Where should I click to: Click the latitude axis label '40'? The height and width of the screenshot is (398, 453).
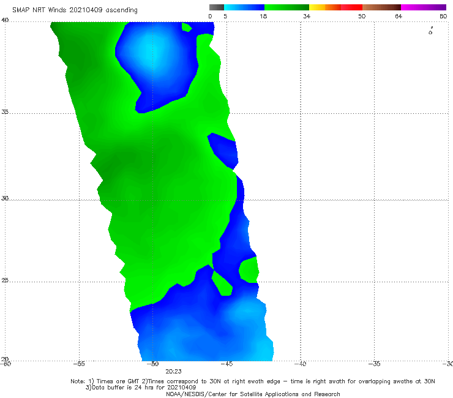[5, 20]
